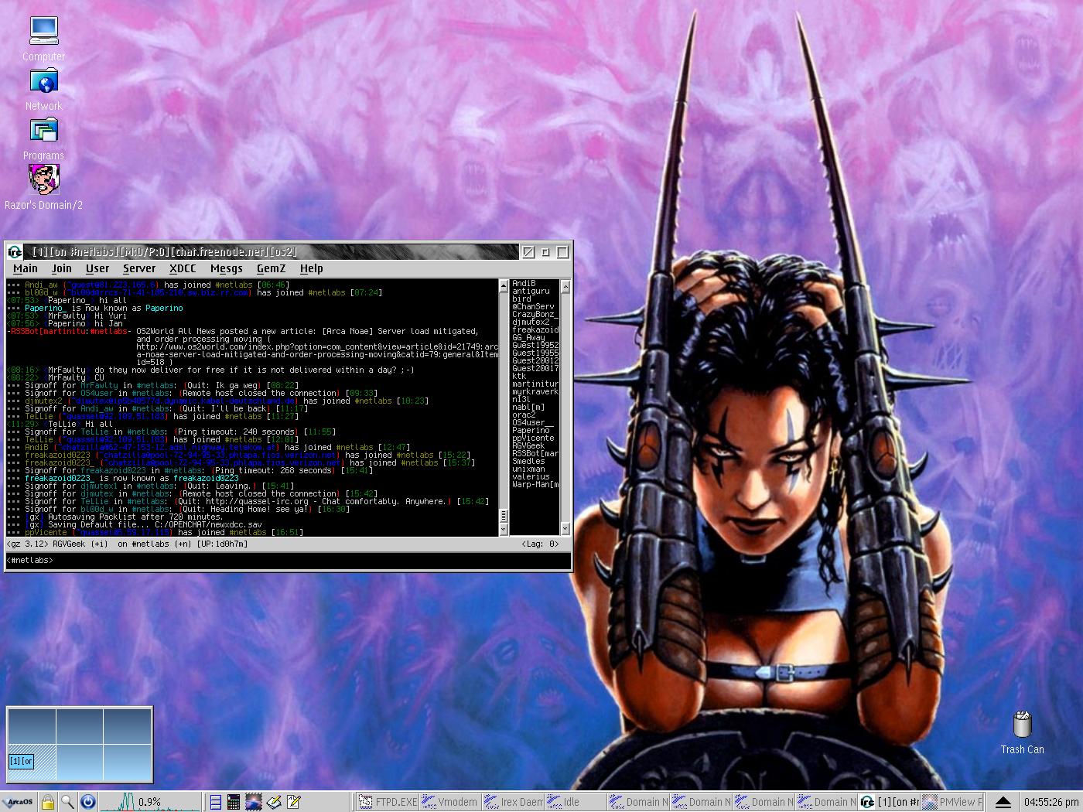Click the eject-style tray arrow button
The image size is (1083, 812).
pos(1003,802)
